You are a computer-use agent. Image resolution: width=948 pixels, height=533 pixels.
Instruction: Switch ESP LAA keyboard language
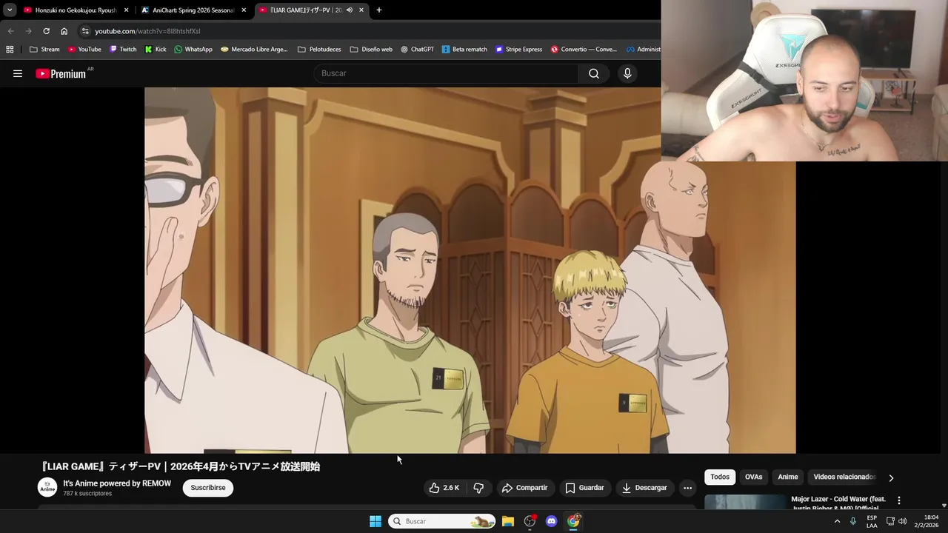click(x=872, y=521)
